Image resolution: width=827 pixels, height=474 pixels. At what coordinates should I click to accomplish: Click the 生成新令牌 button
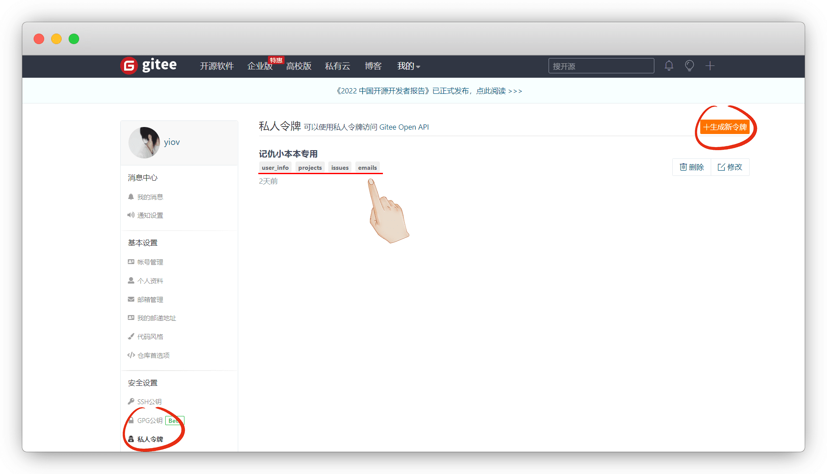pyautogui.click(x=725, y=127)
